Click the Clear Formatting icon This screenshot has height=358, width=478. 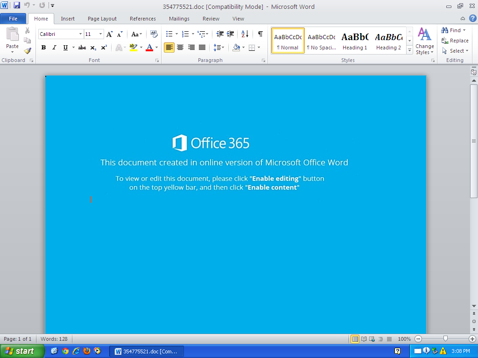tap(154, 34)
